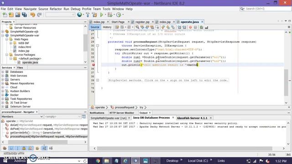Image resolution: width=292 pixels, height=164 pixels.
Task: Open Chrome from the Windows taskbar
Action: pyautogui.click(x=98, y=161)
